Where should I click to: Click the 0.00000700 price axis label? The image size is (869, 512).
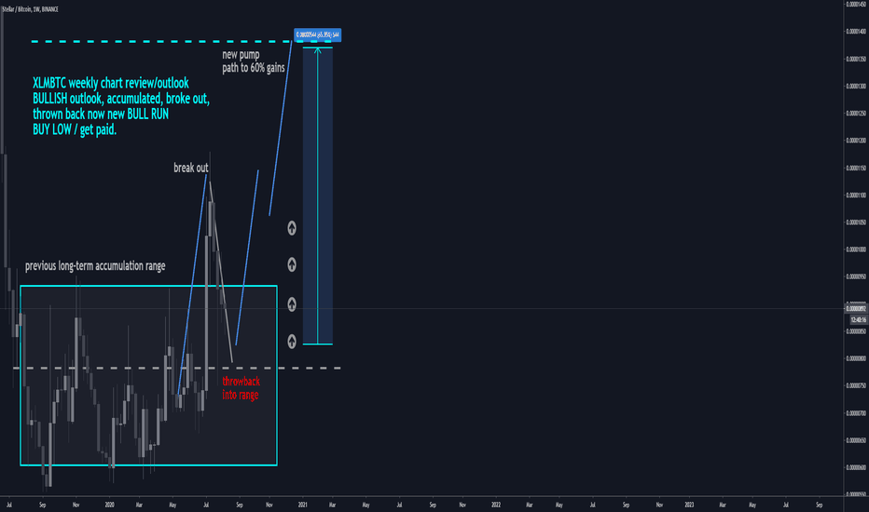856,413
